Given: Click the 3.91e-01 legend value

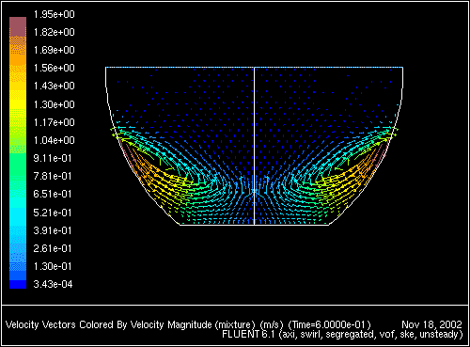Looking at the screenshot, I should pos(53,230).
